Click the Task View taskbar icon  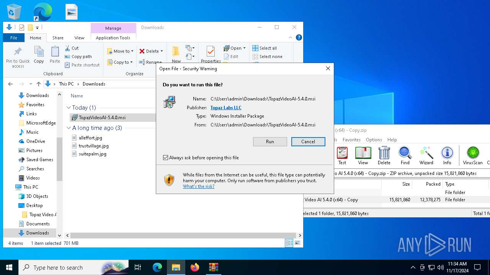[x=138, y=267]
